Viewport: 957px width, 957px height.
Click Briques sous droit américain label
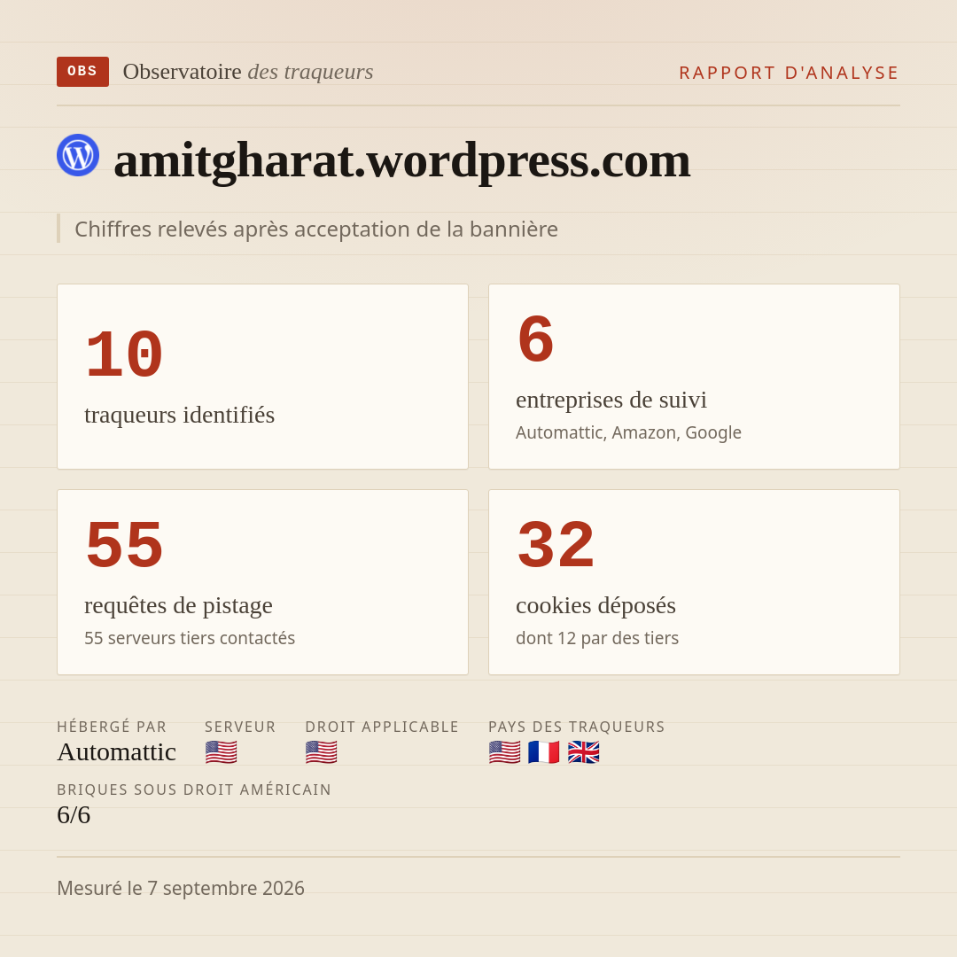[194, 790]
